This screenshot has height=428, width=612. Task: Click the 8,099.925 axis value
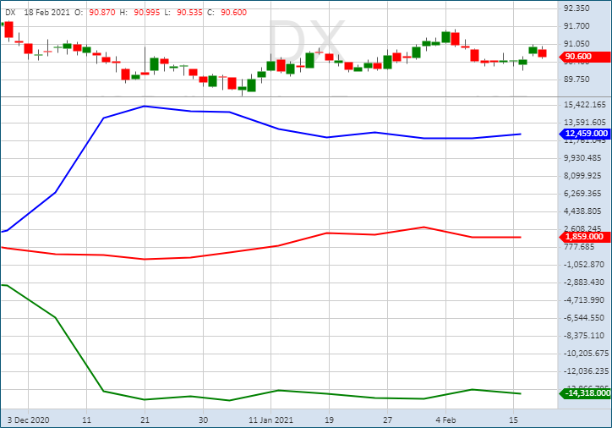(582, 176)
